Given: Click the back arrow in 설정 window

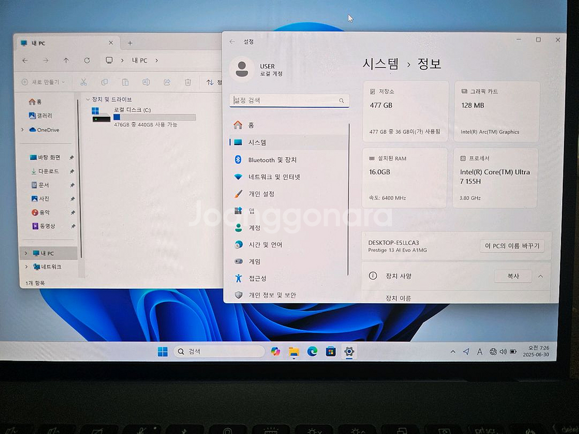Looking at the screenshot, I should [232, 42].
